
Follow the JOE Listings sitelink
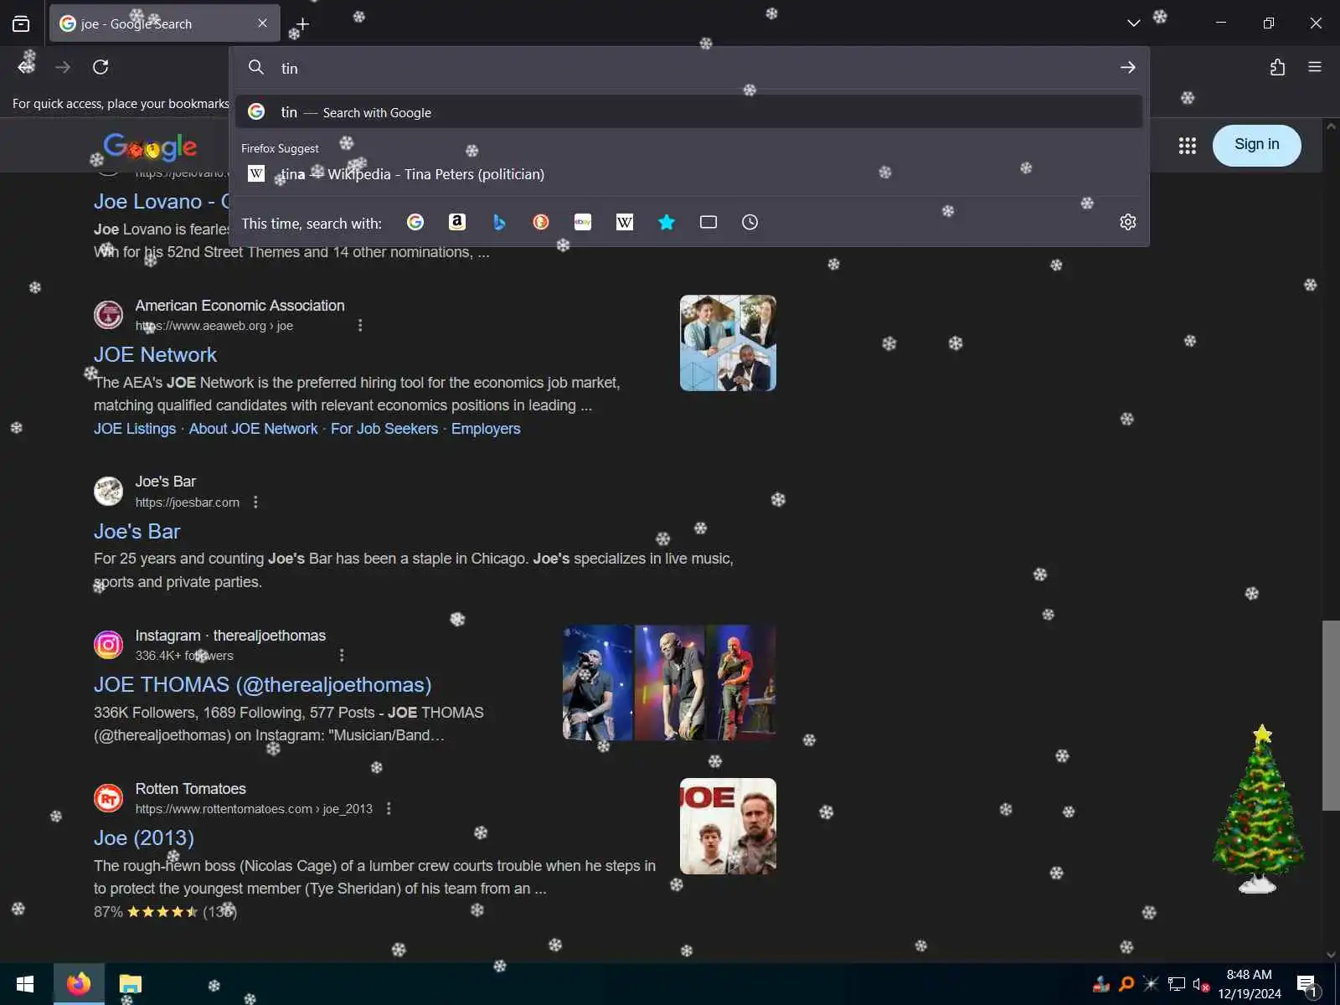coord(135,429)
